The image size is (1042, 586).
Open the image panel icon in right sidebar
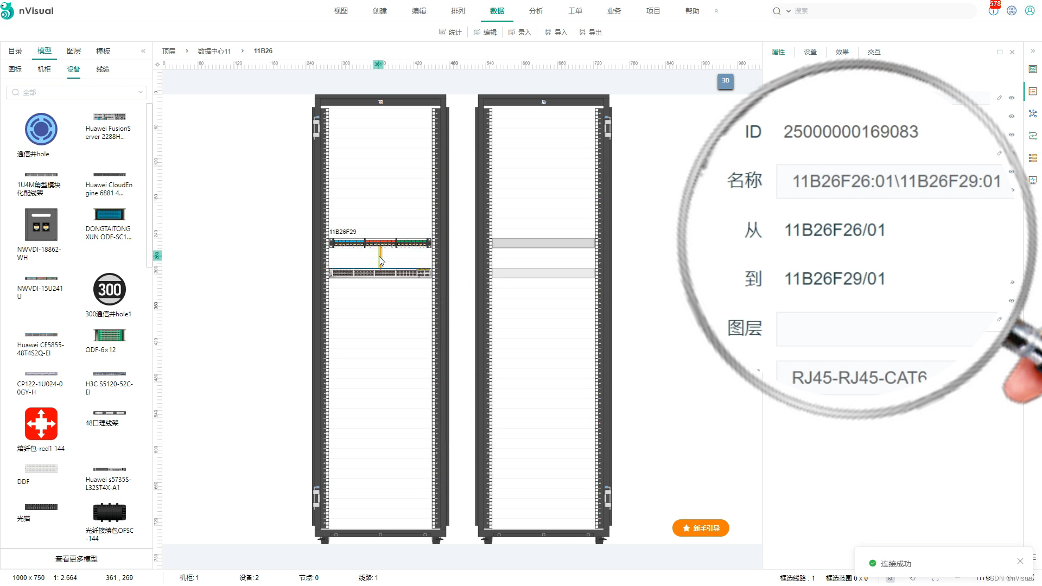(x=1033, y=69)
